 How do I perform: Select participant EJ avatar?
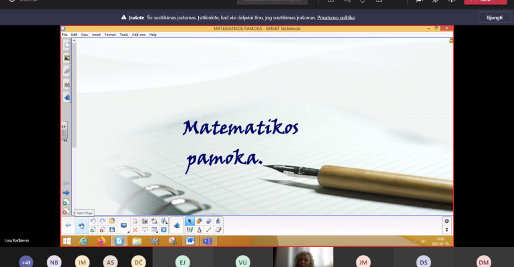(x=183, y=262)
